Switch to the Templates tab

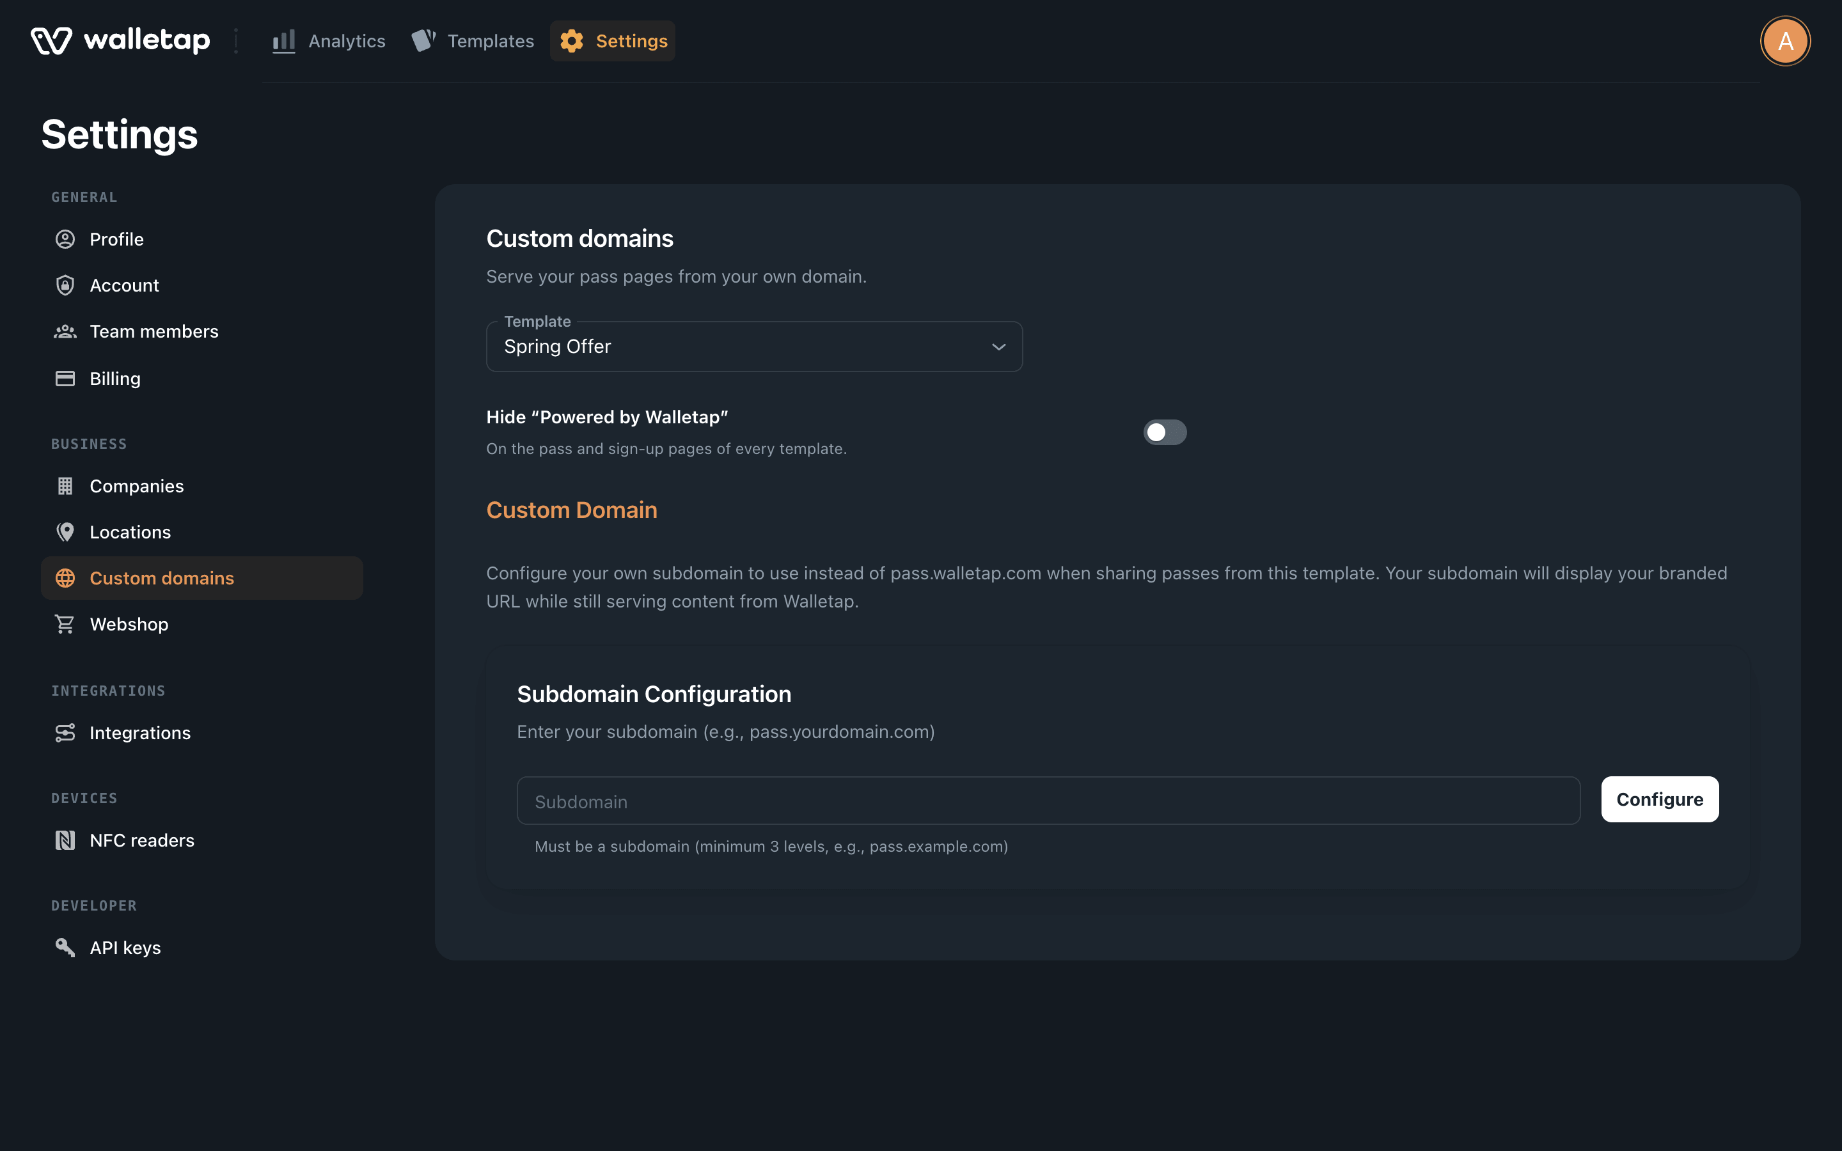pos(473,41)
